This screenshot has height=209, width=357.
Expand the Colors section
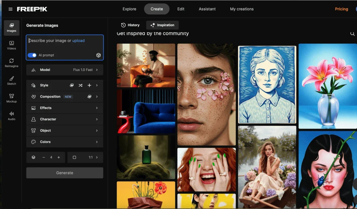pos(65,142)
